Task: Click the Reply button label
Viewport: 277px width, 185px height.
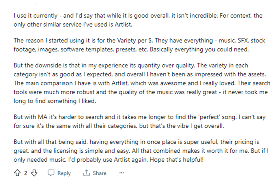Action: tap(64, 173)
